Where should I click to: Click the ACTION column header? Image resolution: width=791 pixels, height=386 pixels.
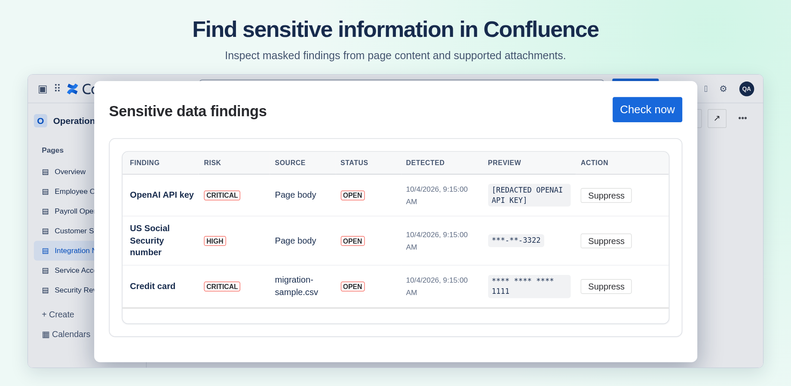[x=595, y=163]
